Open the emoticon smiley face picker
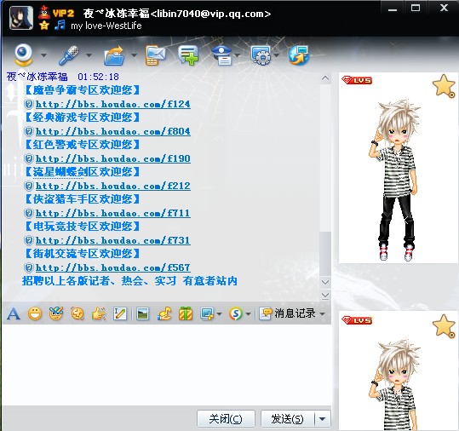 35,313
